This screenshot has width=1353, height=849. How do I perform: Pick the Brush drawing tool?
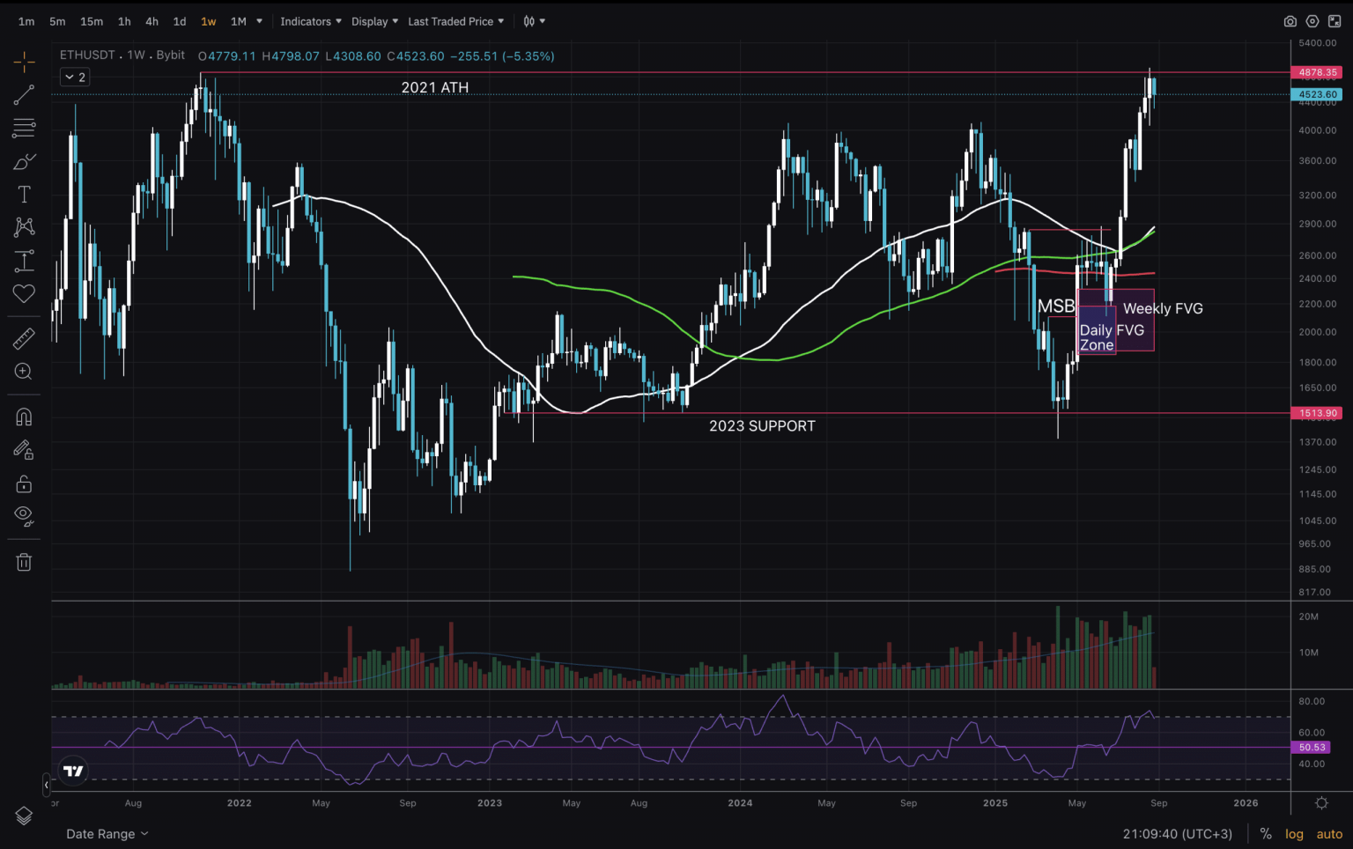click(x=24, y=161)
